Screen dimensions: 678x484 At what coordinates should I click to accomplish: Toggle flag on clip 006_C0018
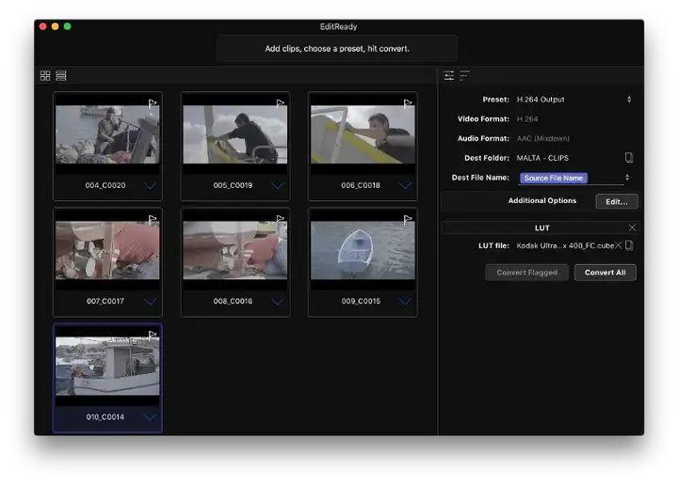[x=408, y=103]
